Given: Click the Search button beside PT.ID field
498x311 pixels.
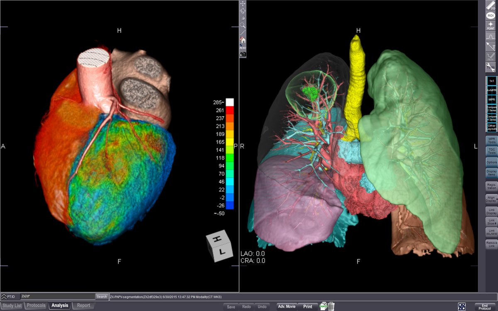Looking at the screenshot, I should (102, 296).
